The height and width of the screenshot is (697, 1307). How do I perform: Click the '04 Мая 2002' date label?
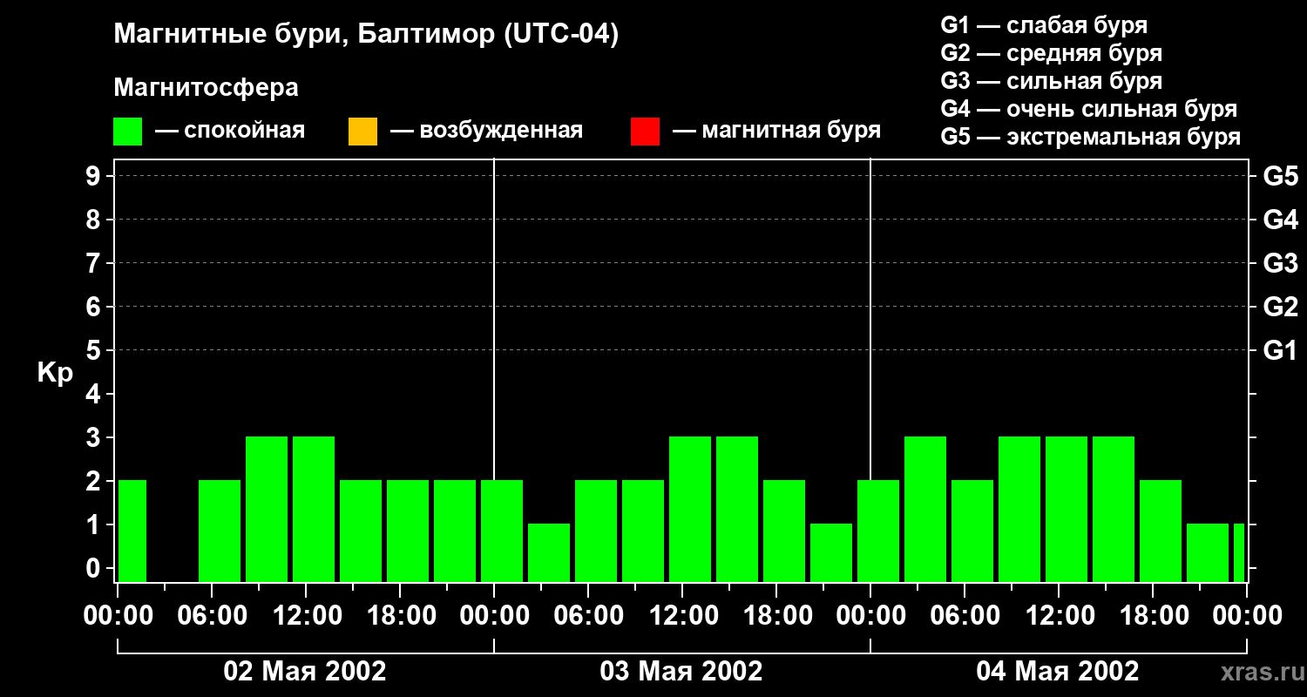pyautogui.click(x=1058, y=671)
